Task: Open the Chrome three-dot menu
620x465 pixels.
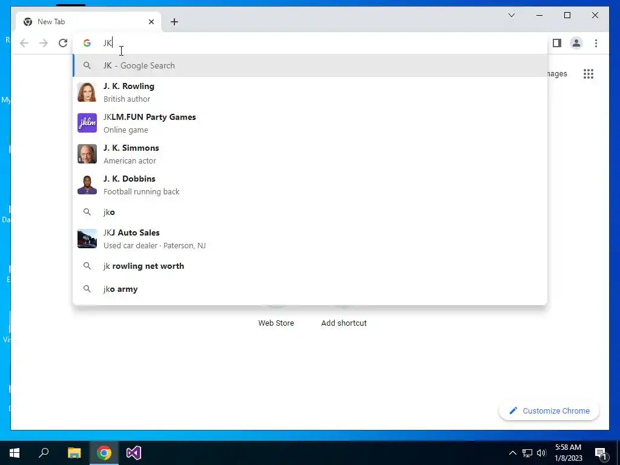Action: pyautogui.click(x=596, y=43)
